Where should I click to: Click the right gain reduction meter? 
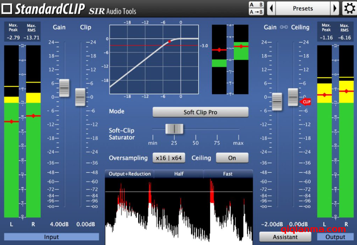[x=241, y=59]
